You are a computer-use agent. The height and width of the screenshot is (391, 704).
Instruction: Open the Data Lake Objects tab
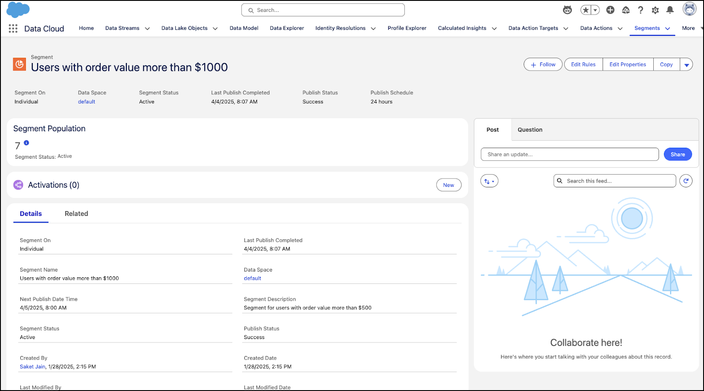click(x=184, y=28)
